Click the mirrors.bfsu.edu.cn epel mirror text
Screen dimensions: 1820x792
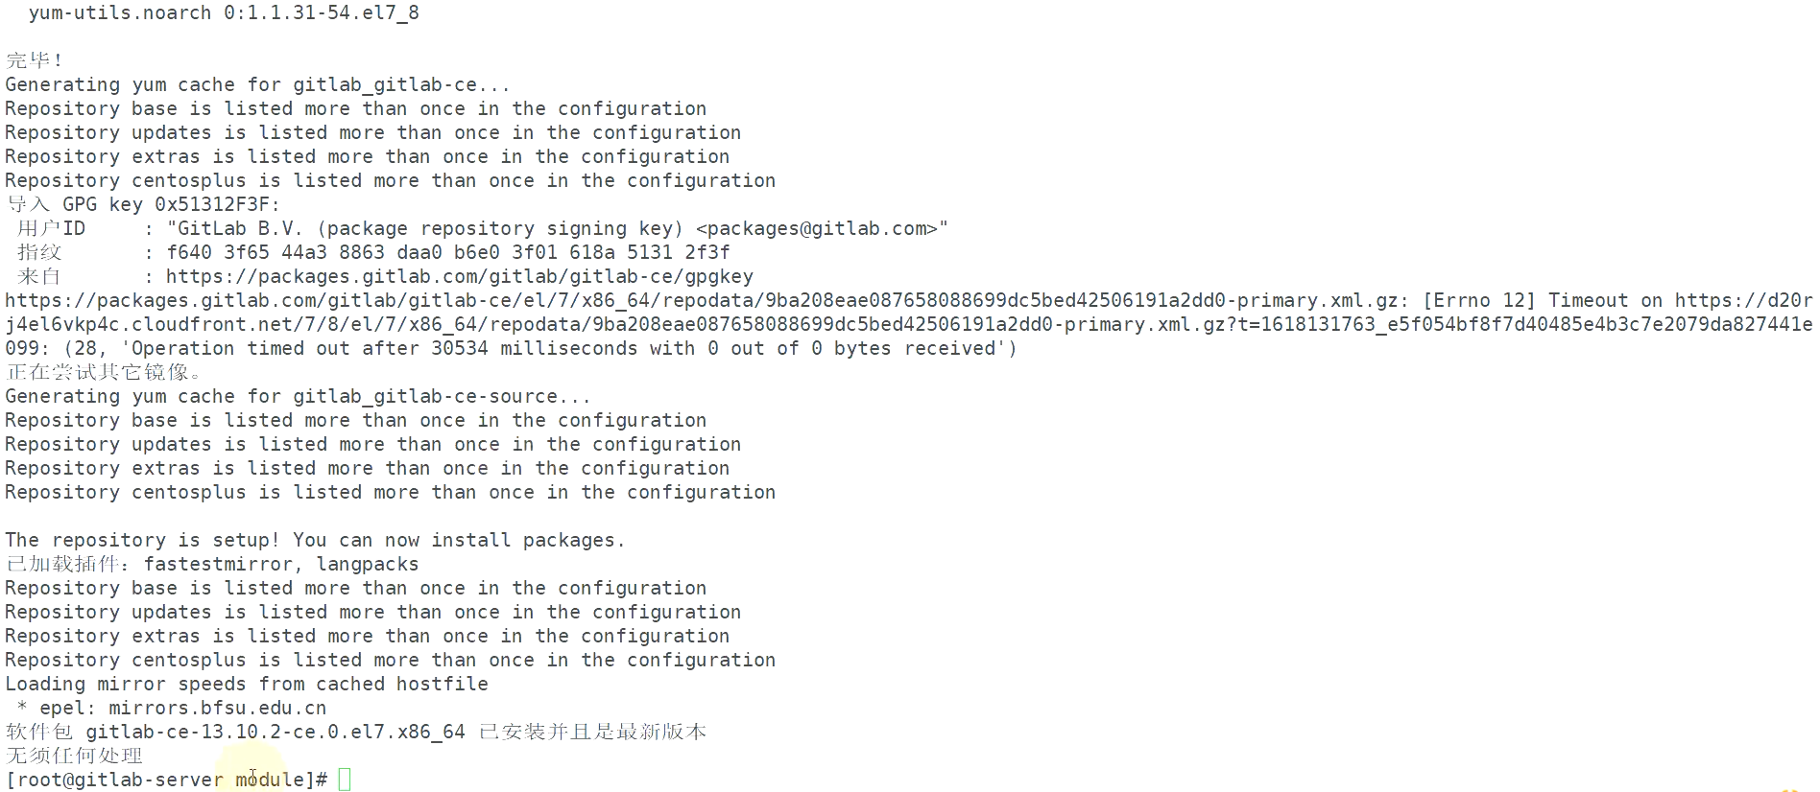pyautogui.click(x=217, y=709)
